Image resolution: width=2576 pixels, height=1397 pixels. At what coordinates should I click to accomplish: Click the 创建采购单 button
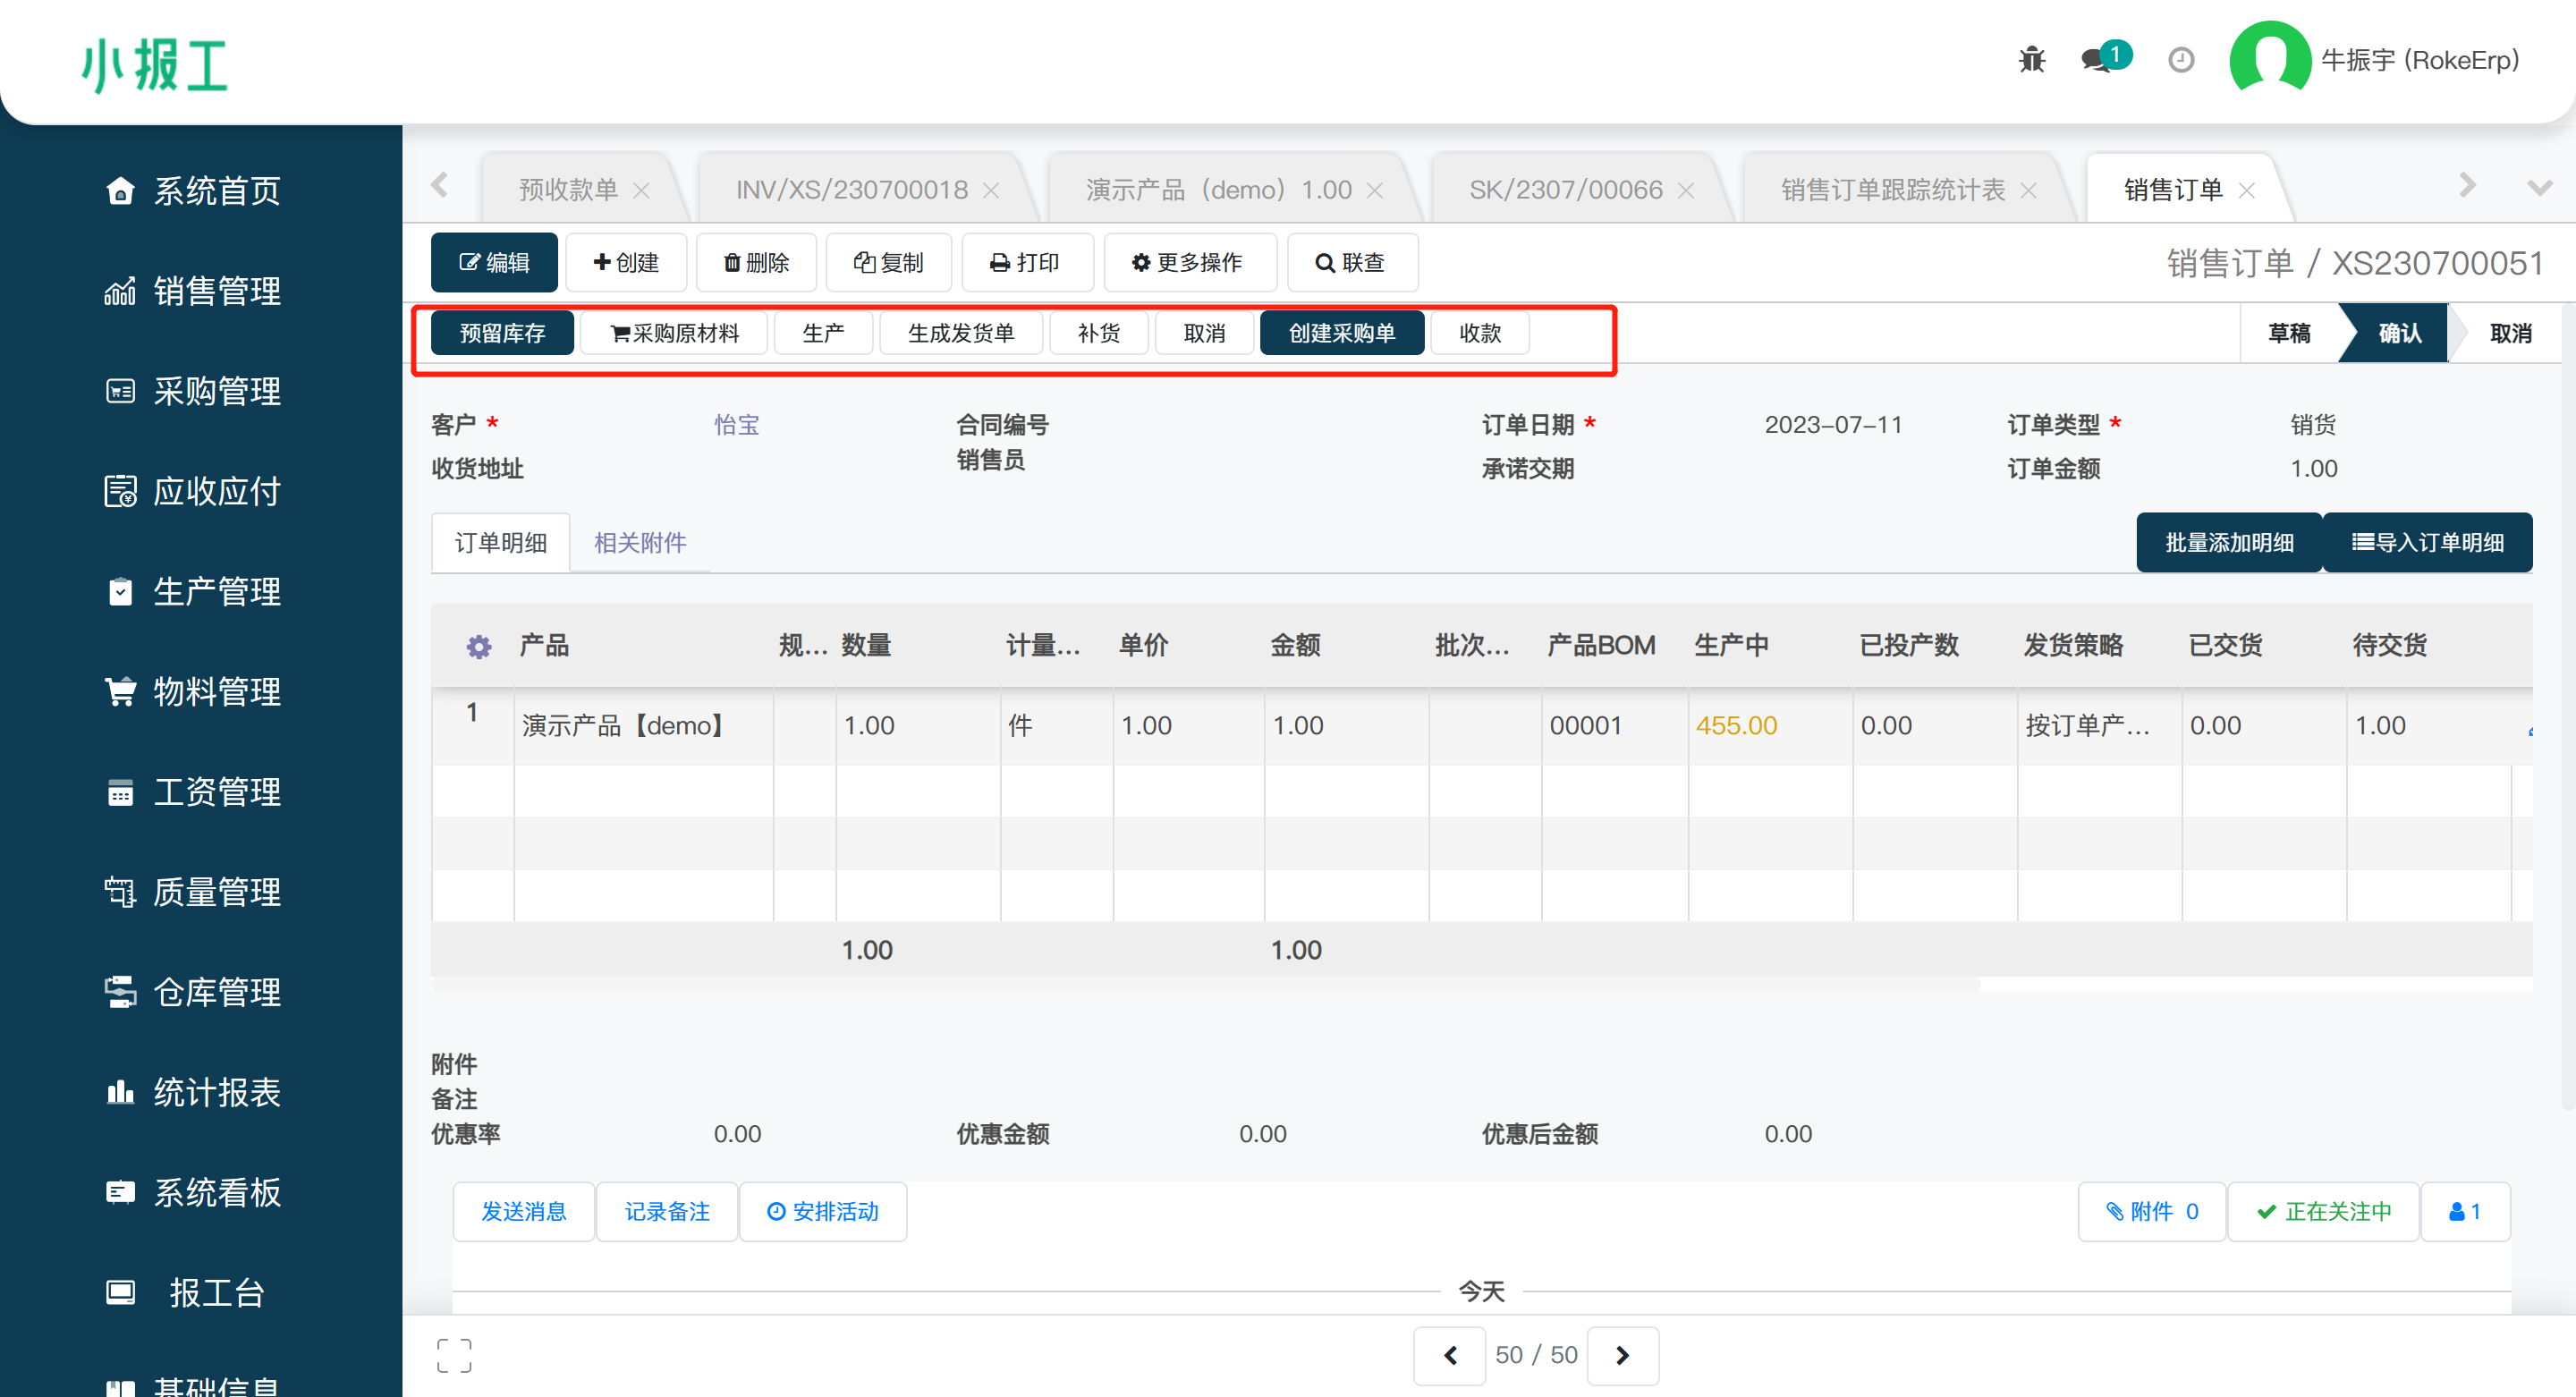(1341, 333)
